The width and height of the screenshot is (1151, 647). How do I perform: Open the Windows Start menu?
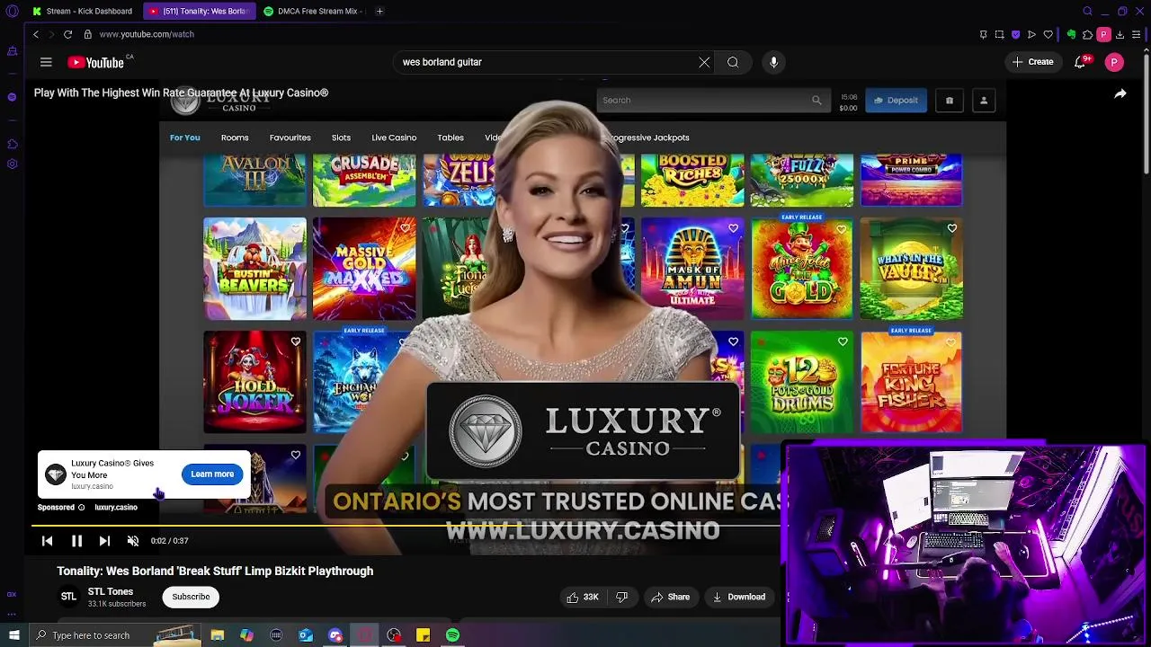pyautogui.click(x=13, y=635)
